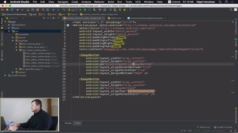The width and height of the screenshot is (238, 133).
Task: Click the Attach debugger toolbar icon
Action: click(94, 10)
